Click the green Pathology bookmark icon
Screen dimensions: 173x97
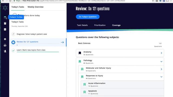(80, 61)
